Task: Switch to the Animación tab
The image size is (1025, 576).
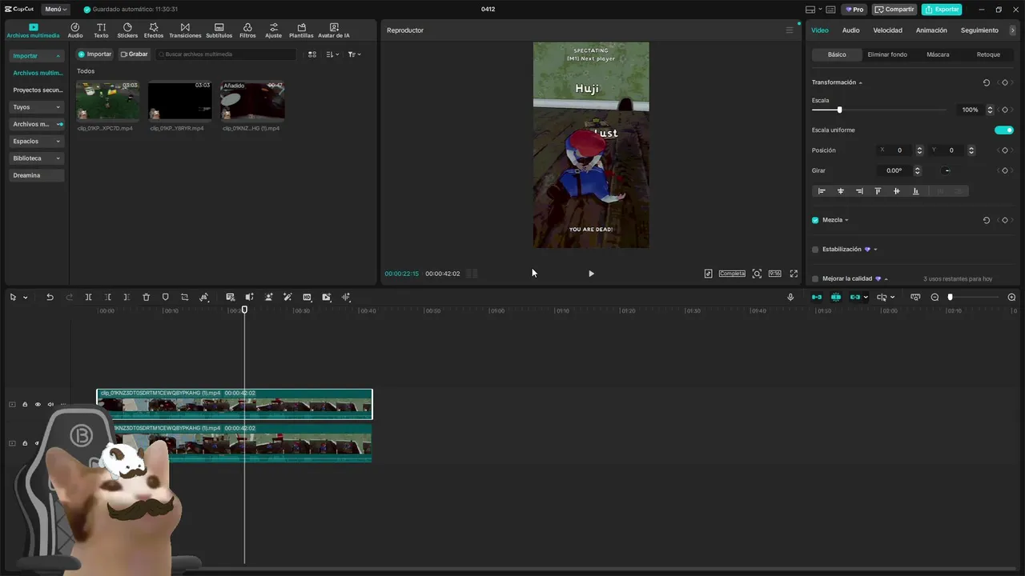Action: point(931,30)
